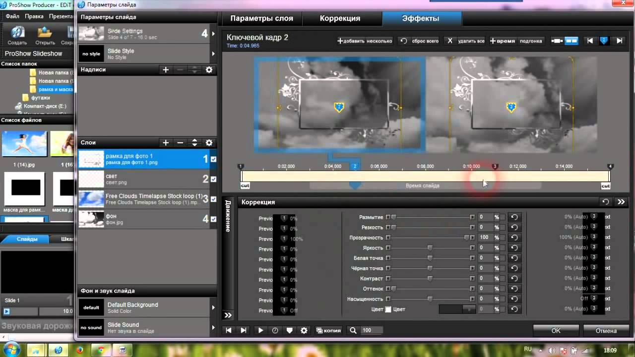Screen dimensions: 635x357
Task: Click the zoom magnifier icon
Action: tap(353, 330)
